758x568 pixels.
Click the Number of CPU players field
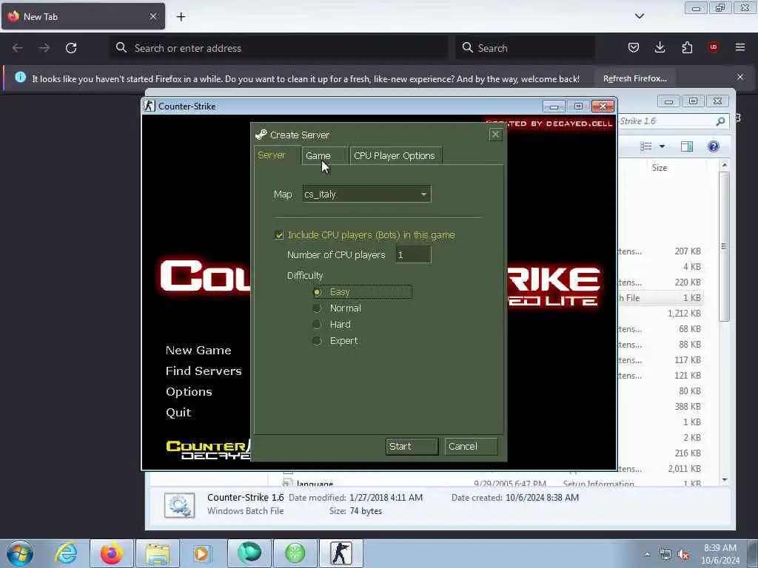(413, 254)
